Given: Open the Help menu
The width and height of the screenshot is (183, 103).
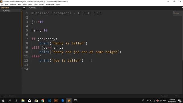Looking at the screenshot, I should 58,5.
